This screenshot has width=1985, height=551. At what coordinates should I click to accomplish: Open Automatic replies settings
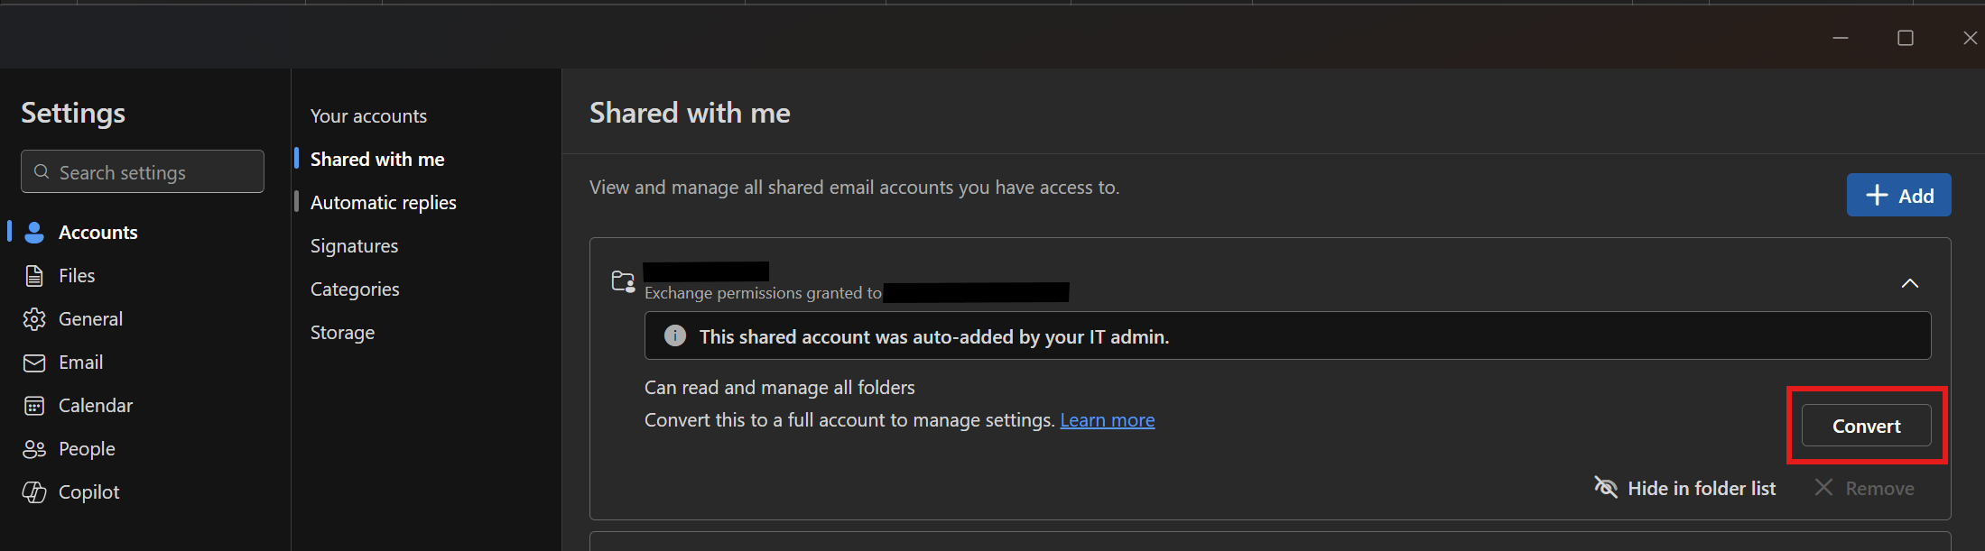click(x=384, y=202)
